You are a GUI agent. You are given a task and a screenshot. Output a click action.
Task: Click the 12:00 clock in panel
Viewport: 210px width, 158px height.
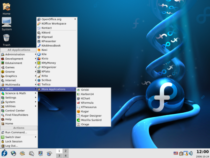pyautogui.click(x=203, y=152)
